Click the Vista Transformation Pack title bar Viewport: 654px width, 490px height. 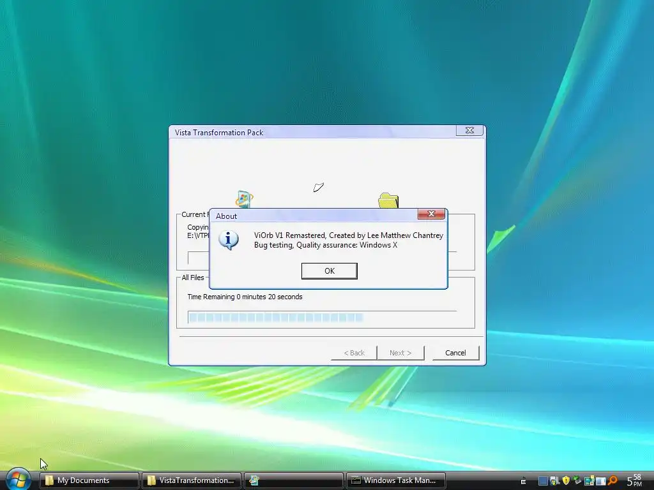click(x=313, y=132)
